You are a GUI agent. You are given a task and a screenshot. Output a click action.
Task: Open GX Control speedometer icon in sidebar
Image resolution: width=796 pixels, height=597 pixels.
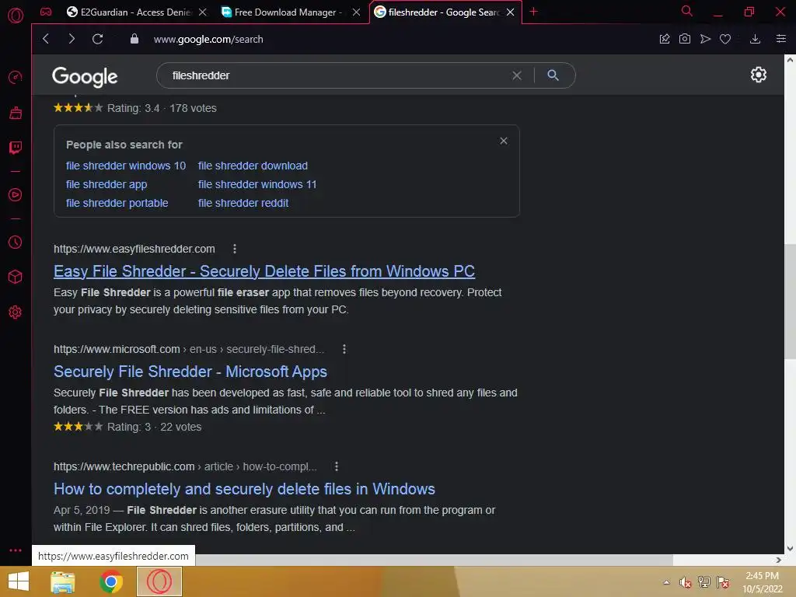click(16, 77)
